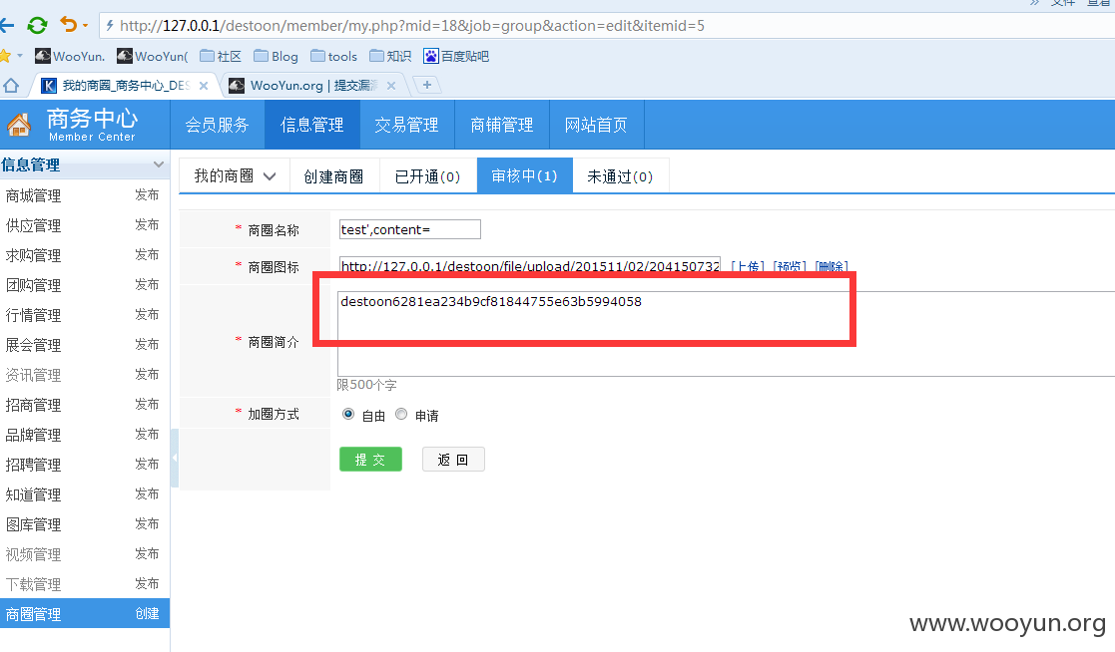Click 发布 next to 供应管理
This screenshot has width=1115, height=652.
[147, 225]
